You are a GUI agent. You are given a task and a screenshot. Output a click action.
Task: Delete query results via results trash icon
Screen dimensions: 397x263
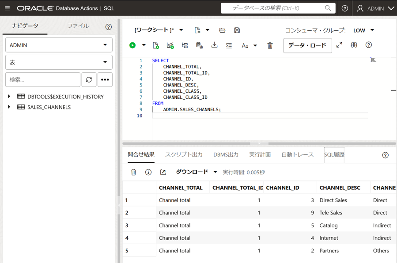click(x=133, y=172)
